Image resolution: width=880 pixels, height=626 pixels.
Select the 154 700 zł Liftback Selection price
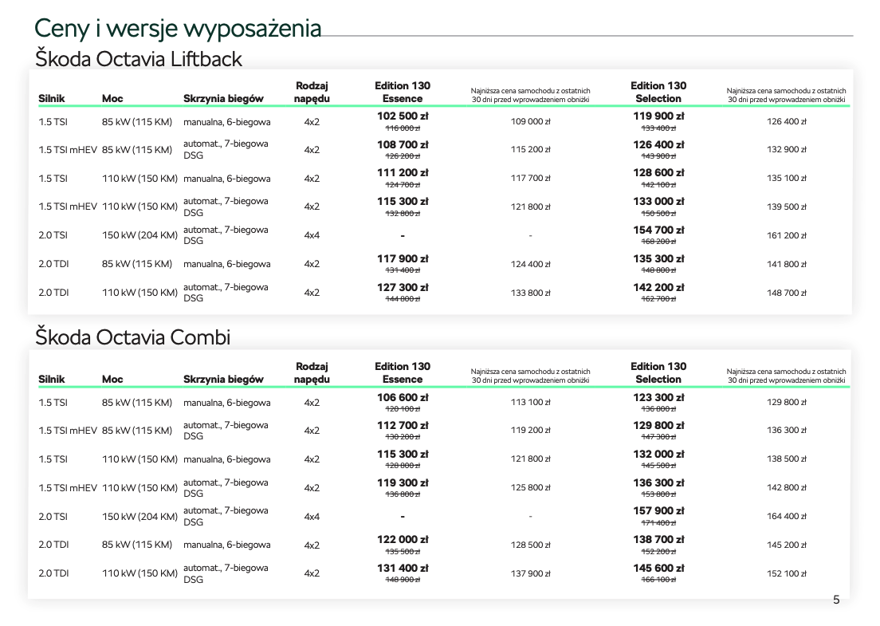pos(658,230)
